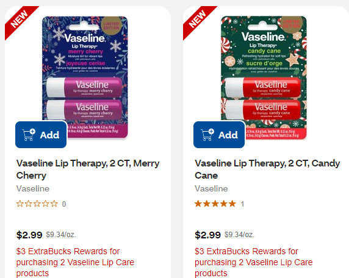Click the five-star rating for Candy Cane
Viewport: 349px width, 278px height.
pyautogui.click(x=215, y=204)
